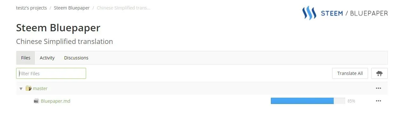The image size is (402, 128).
Task: Select the Files tab
Action: 26,58
